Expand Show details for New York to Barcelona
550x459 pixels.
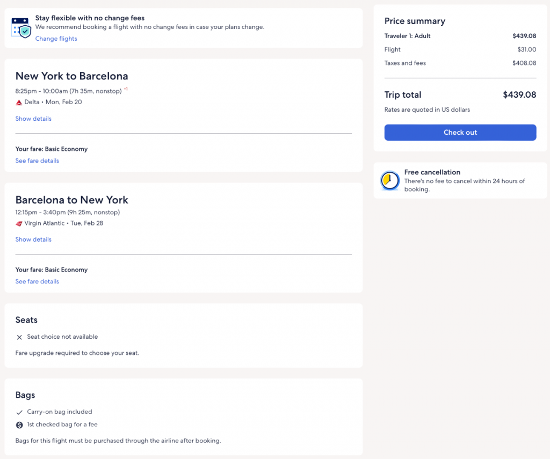[x=33, y=119]
